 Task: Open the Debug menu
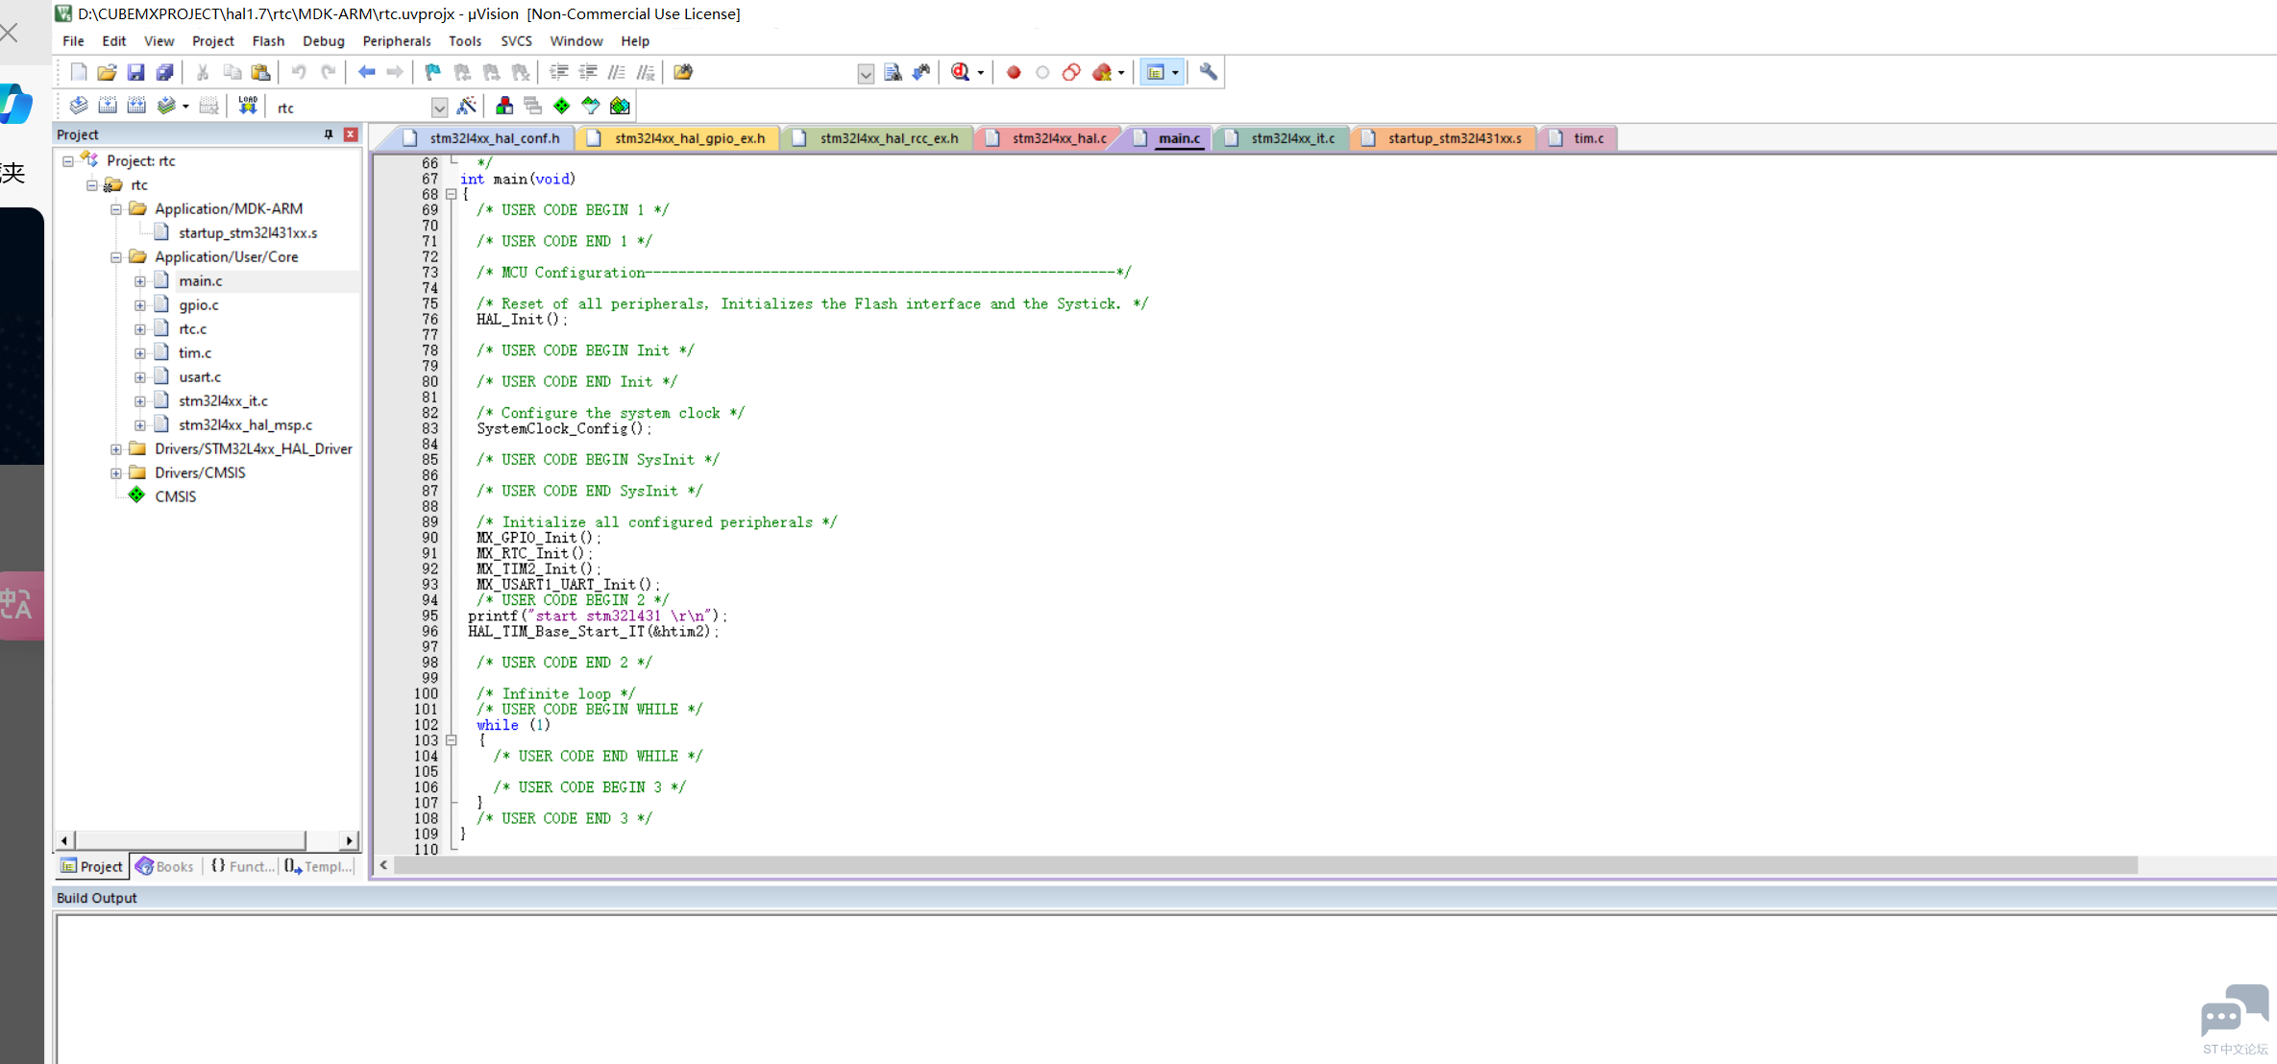click(x=323, y=41)
